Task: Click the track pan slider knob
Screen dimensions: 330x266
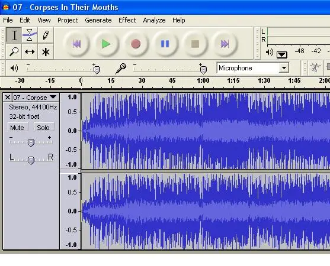Action: [x=31, y=160]
